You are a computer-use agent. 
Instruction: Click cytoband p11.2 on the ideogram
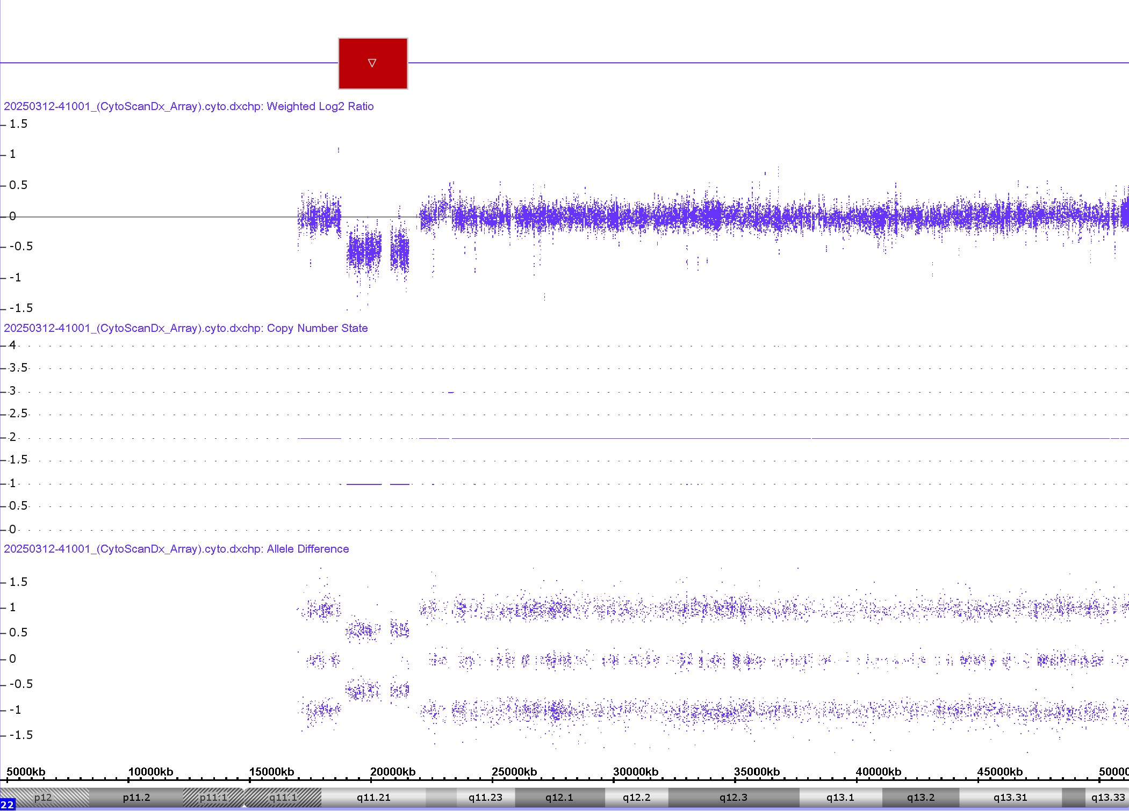136,798
